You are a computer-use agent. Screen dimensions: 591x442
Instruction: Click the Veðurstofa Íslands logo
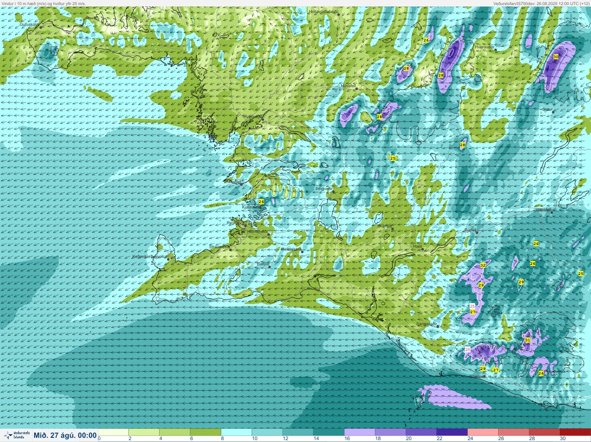[x=16, y=435]
